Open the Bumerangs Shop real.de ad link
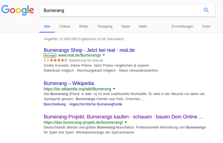 pyautogui.click(x=89, y=50)
